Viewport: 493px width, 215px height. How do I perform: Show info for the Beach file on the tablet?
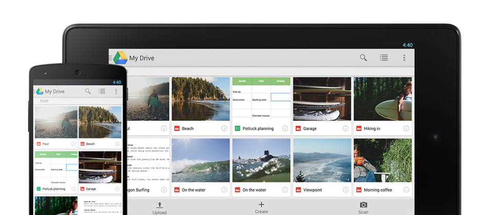point(224,128)
